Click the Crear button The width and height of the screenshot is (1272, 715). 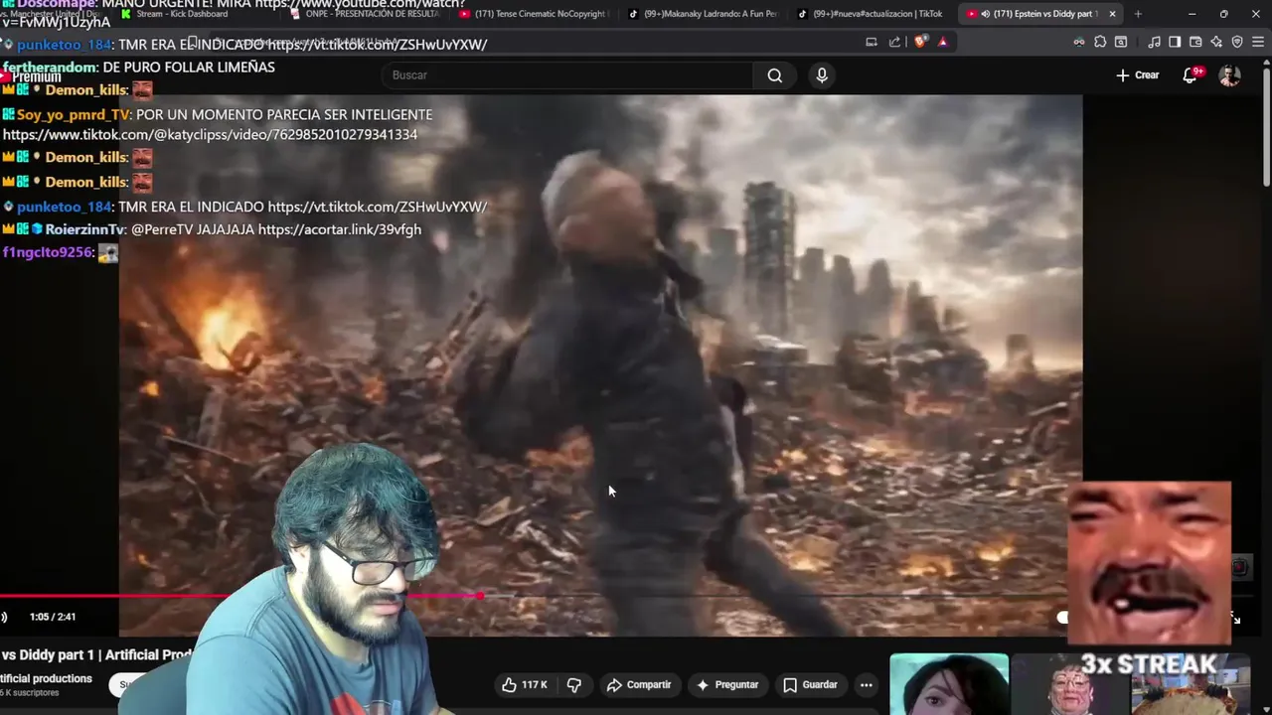click(x=1138, y=75)
